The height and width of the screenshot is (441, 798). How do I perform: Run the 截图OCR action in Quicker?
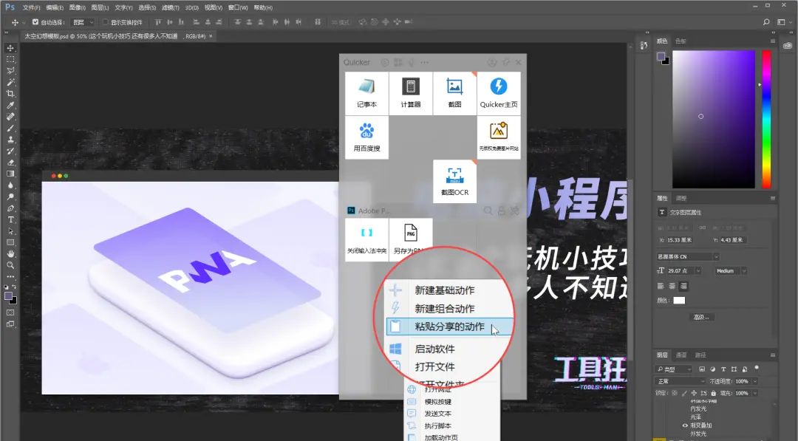[455, 180]
